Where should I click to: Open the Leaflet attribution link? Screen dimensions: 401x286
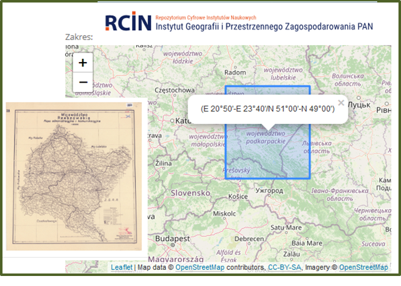point(121,267)
